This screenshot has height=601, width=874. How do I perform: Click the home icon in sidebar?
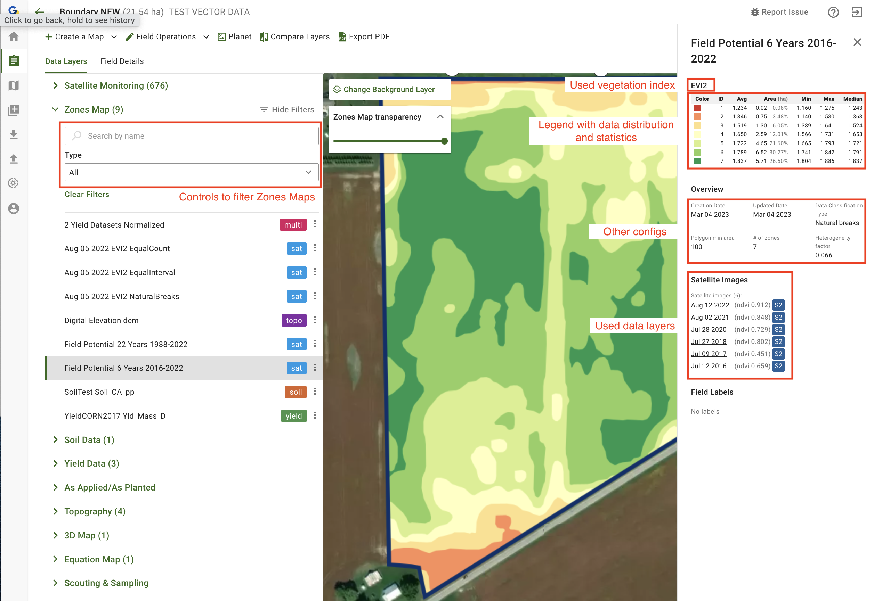click(x=14, y=36)
